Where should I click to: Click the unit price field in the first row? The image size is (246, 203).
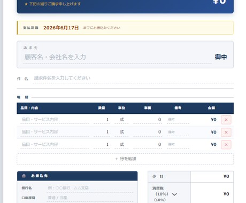tap(148, 120)
